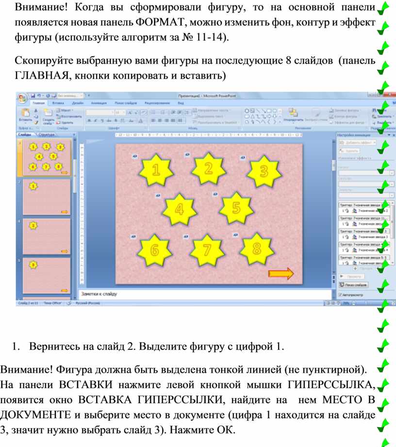The height and width of the screenshot is (447, 396).
Task: Close the slides thumbnail pane
Action: pos(74,134)
